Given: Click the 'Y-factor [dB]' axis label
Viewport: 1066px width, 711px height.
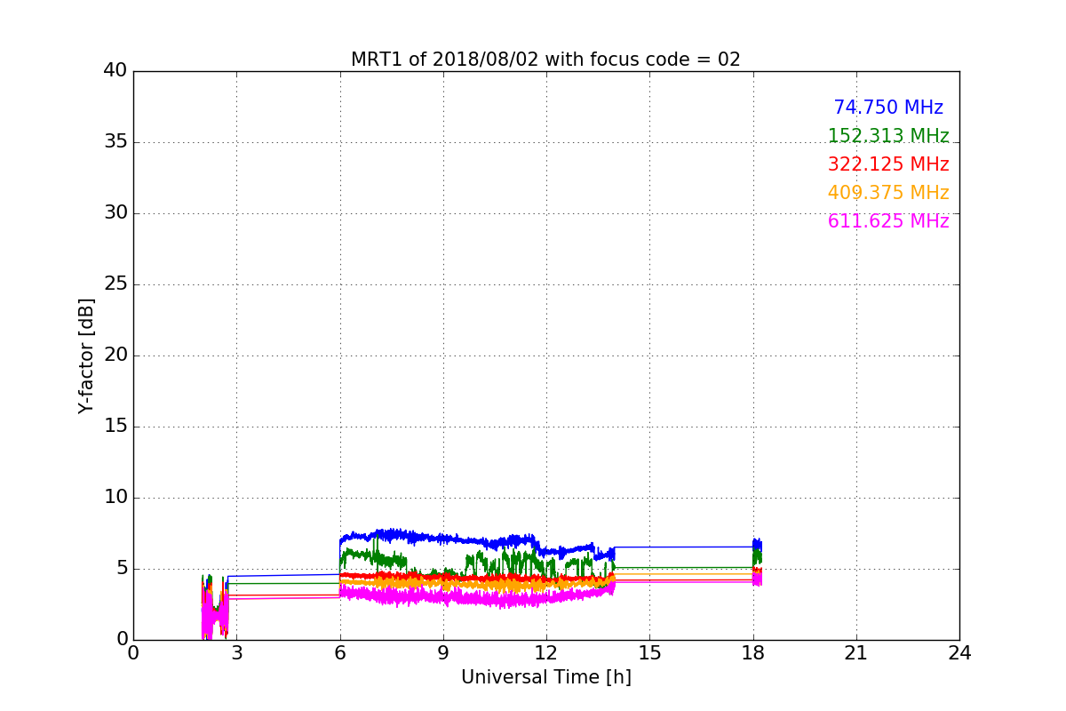Looking at the screenshot, I should (86, 355).
